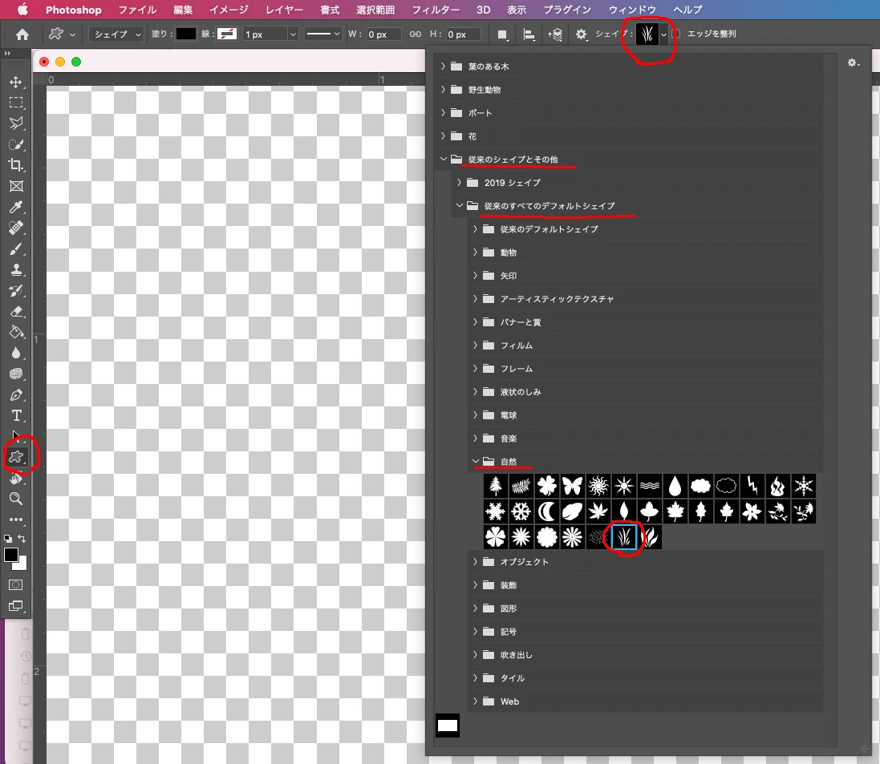Select the Zoom tool
This screenshot has width=880, height=764.
coord(16,498)
